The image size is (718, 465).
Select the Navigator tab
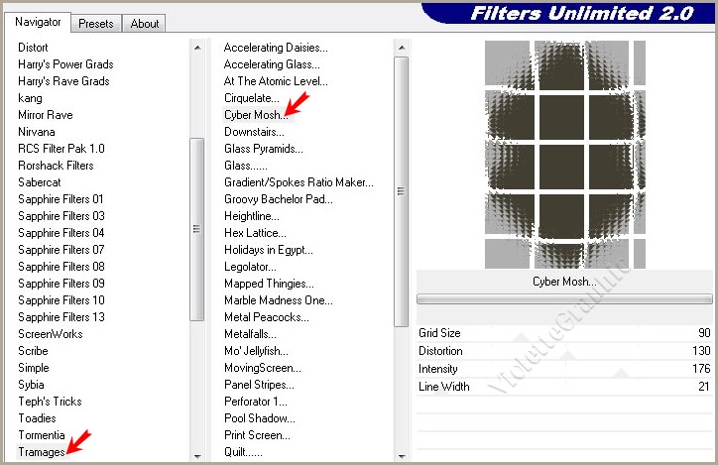click(x=38, y=22)
